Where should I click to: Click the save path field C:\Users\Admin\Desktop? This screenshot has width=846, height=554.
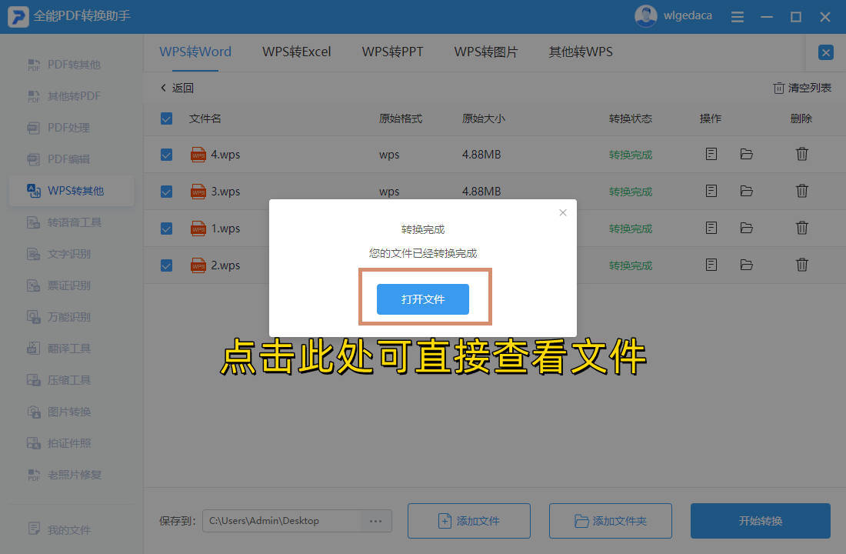[x=281, y=521]
